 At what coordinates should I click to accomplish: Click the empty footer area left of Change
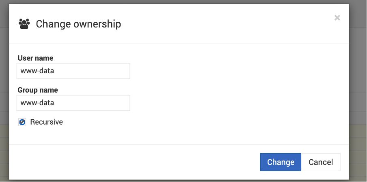tap(134, 162)
